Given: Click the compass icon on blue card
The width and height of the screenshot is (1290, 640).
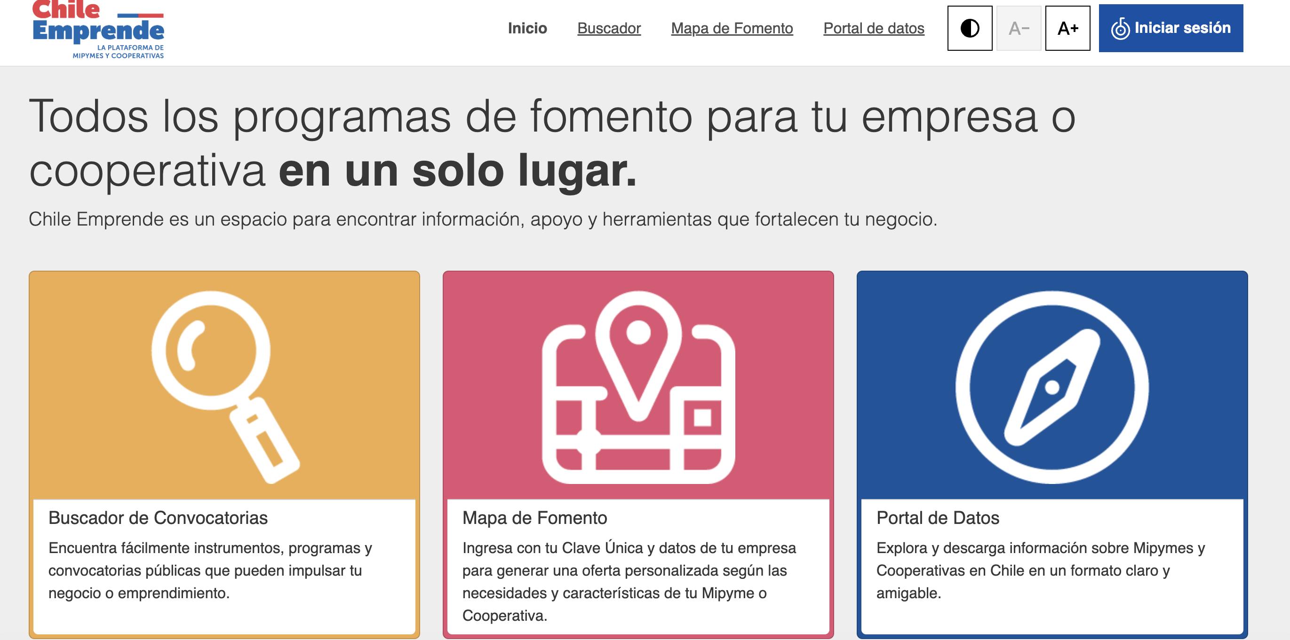Looking at the screenshot, I should pos(1051,387).
